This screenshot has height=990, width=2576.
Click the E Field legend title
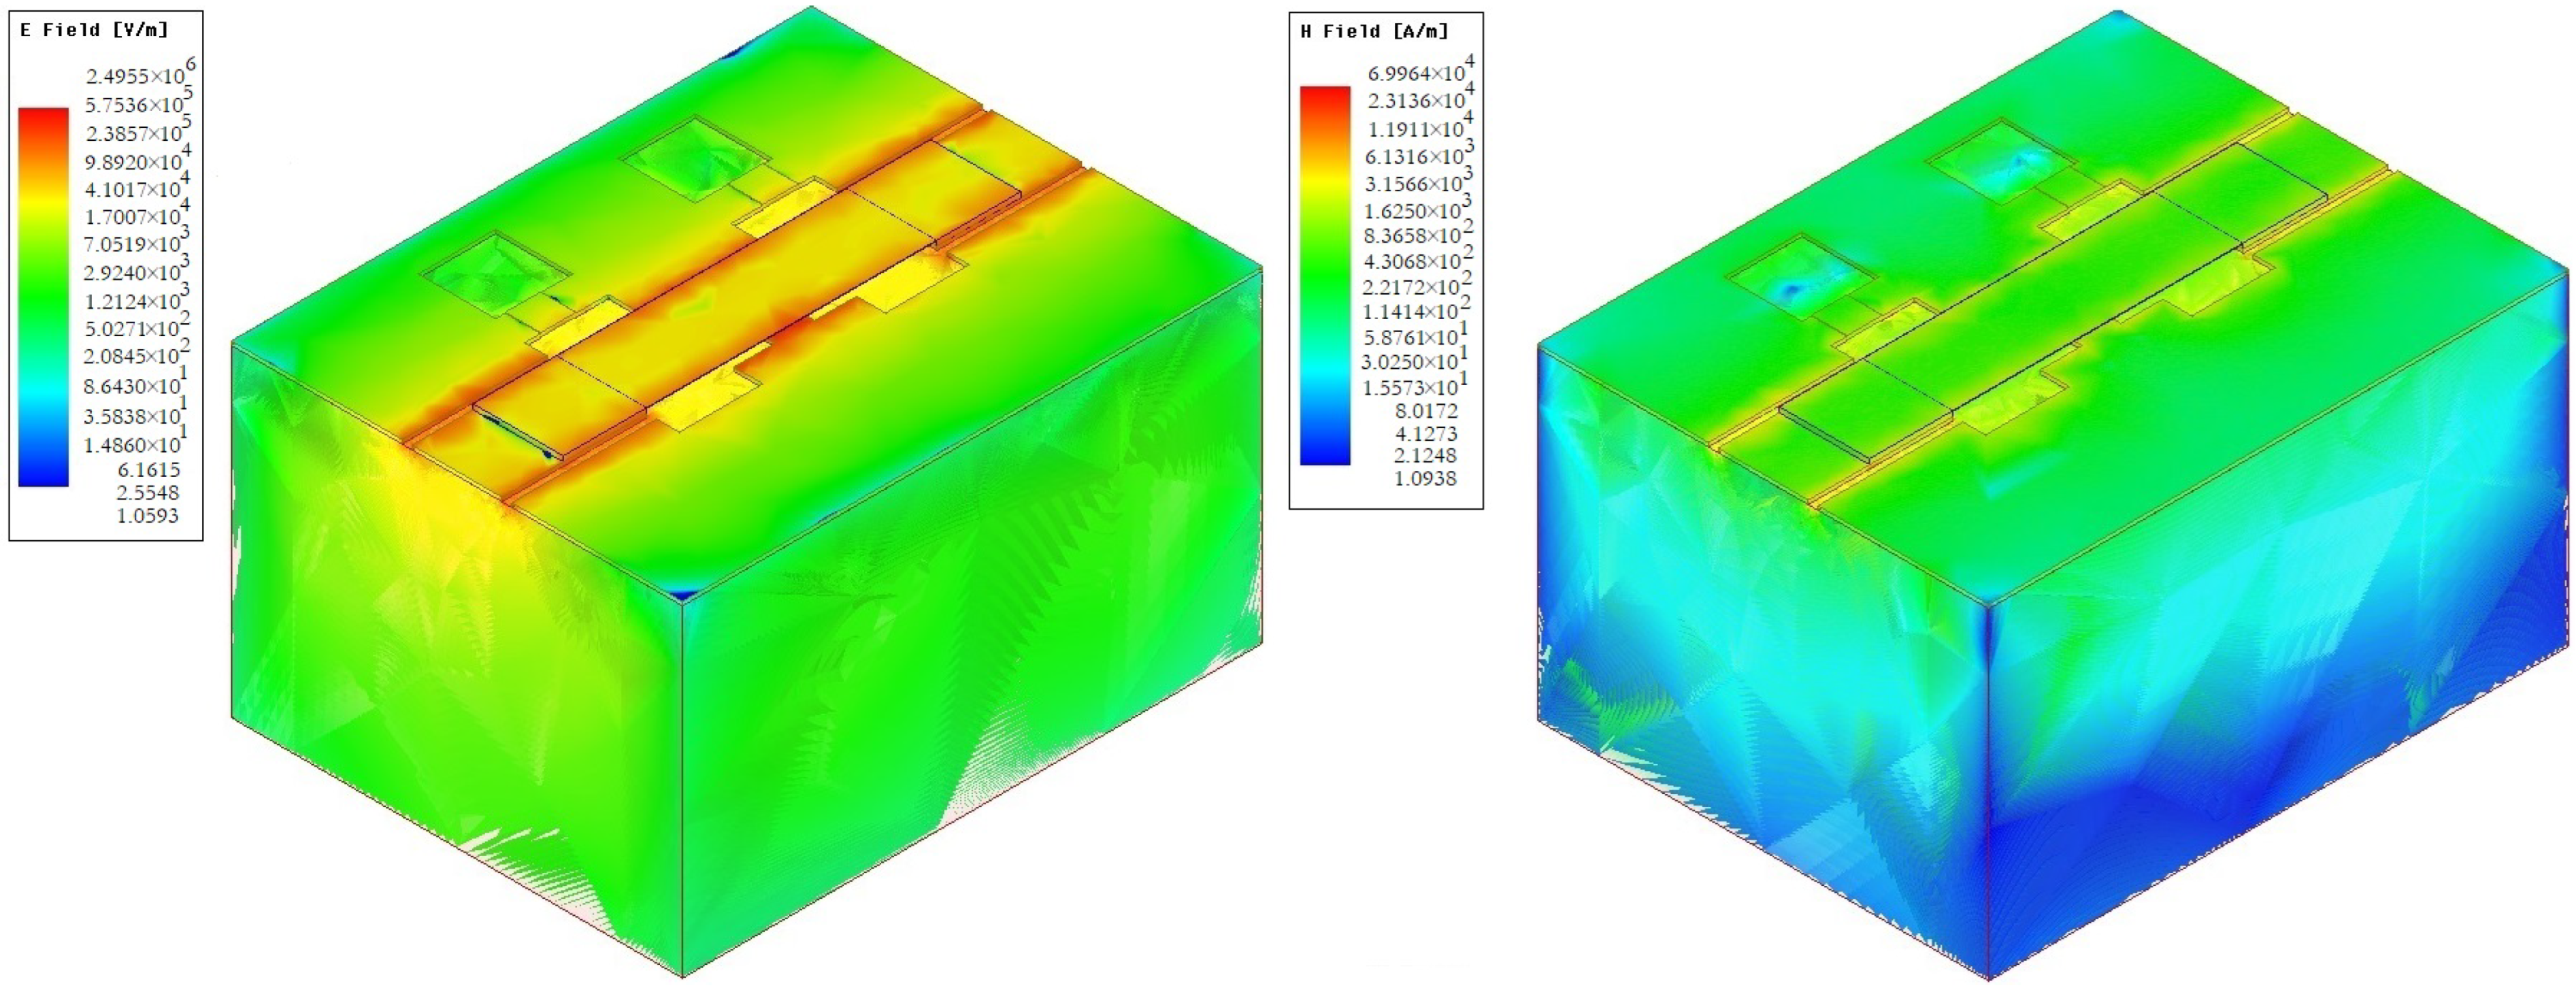pos(94,30)
